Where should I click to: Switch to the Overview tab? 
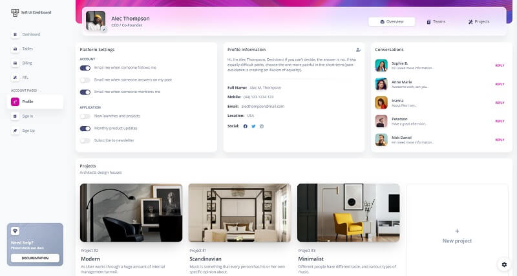pyautogui.click(x=392, y=22)
